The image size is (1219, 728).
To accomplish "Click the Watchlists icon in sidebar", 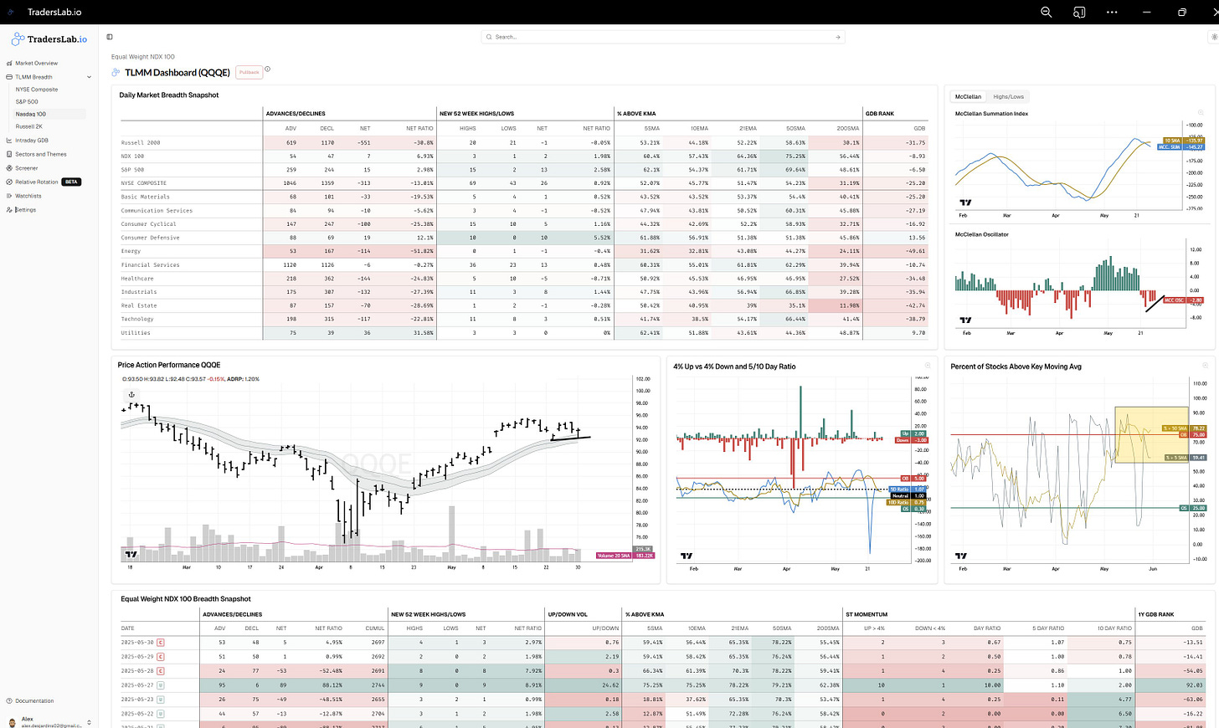I will point(9,196).
